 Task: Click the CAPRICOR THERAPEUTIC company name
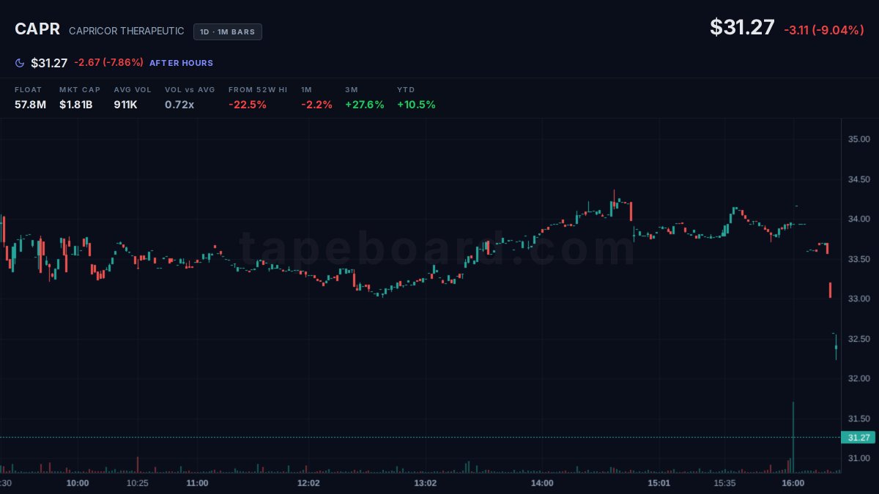[127, 31]
